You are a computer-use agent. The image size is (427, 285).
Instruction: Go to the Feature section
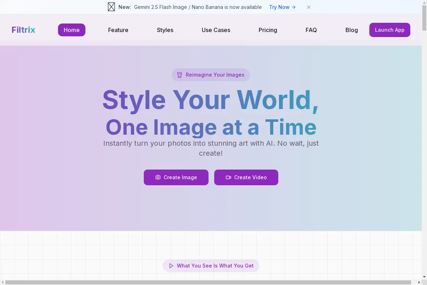118,30
